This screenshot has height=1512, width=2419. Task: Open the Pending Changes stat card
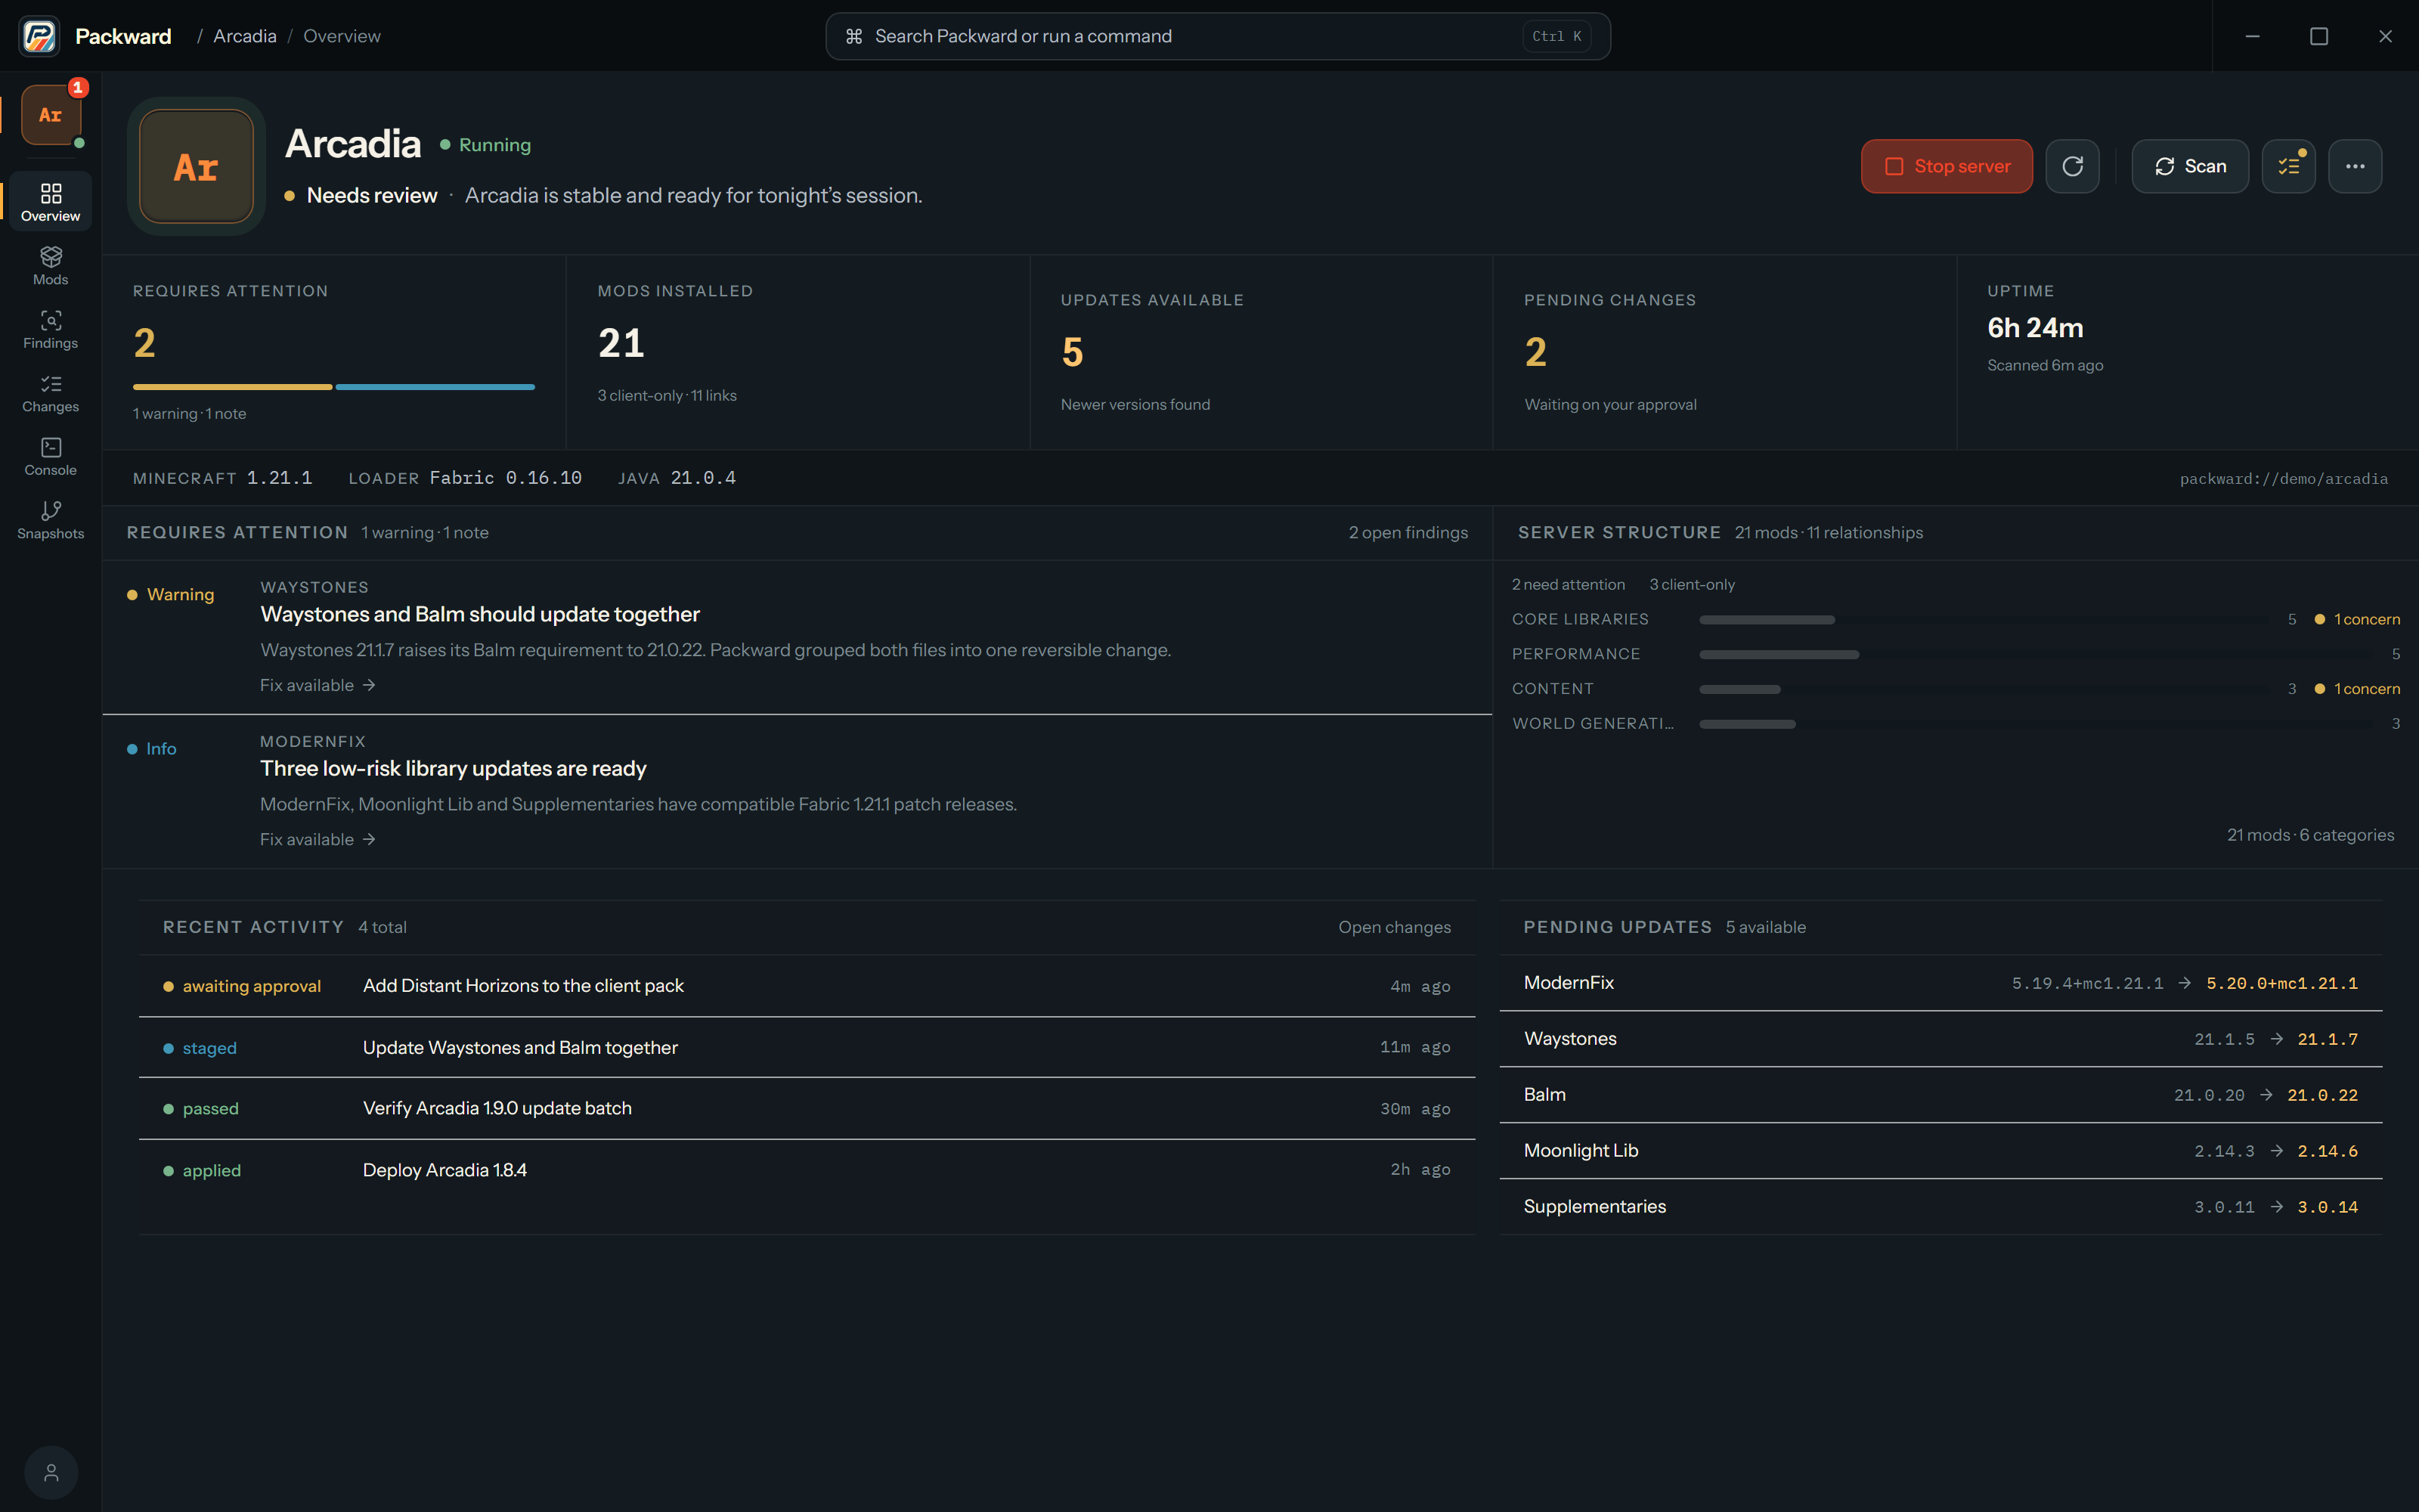click(1724, 352)
